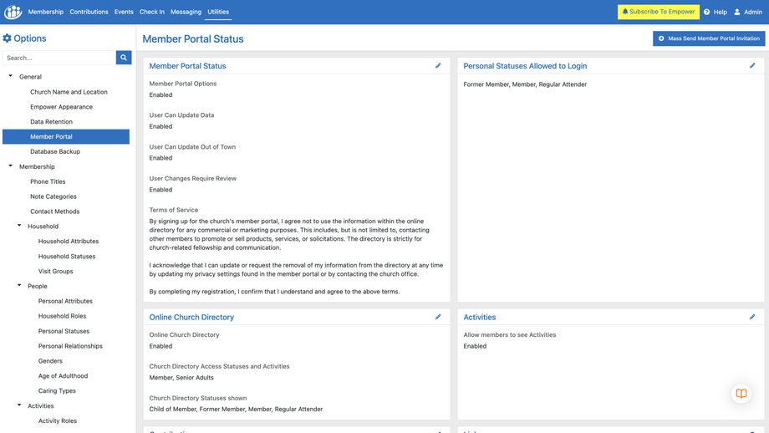This screenshot has height=433, width=769.
Task: Click the options search field
Action: click(x=59, y=58)
